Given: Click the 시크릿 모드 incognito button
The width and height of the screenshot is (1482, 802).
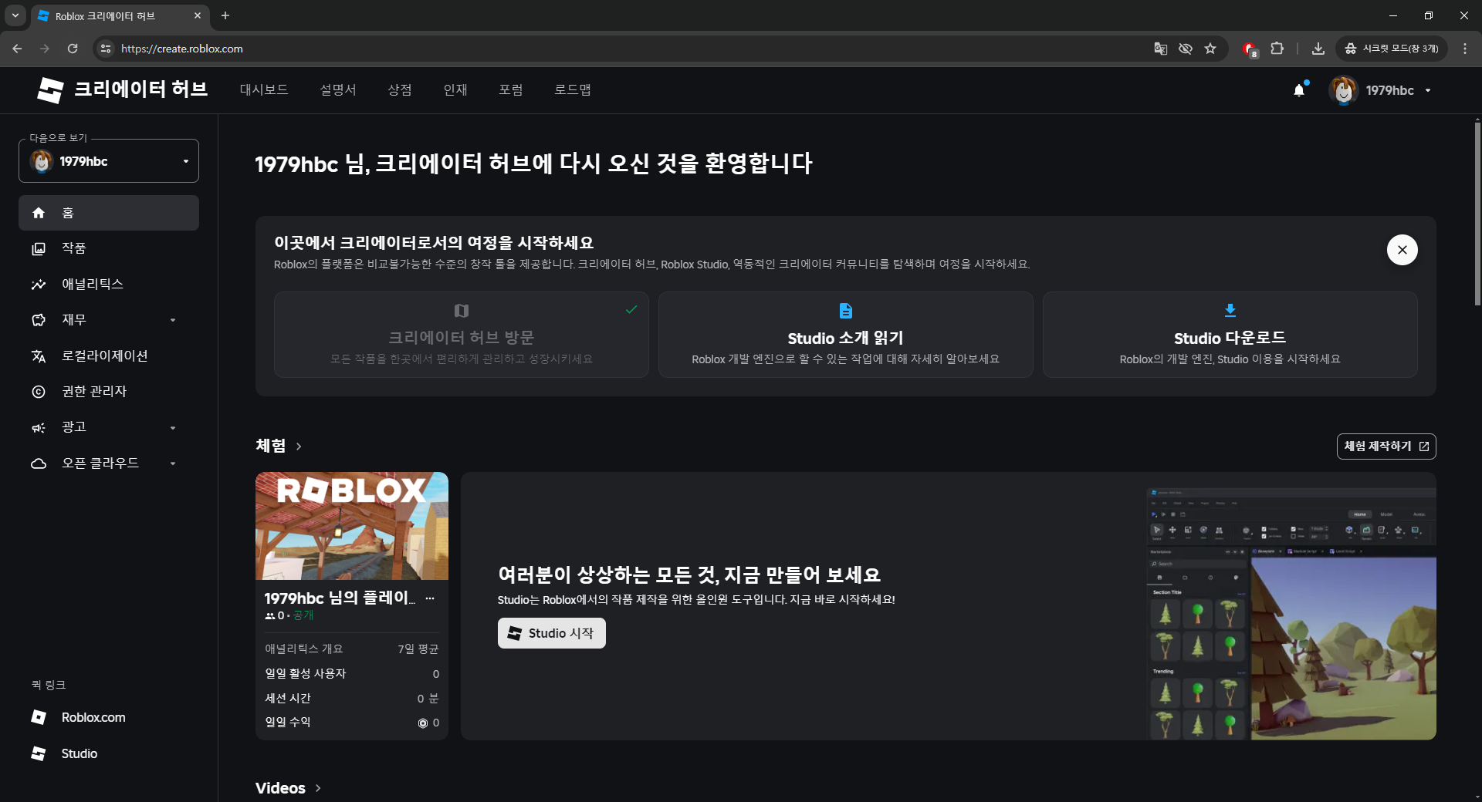Looking at the screenshot, I should pos(1392,49).
